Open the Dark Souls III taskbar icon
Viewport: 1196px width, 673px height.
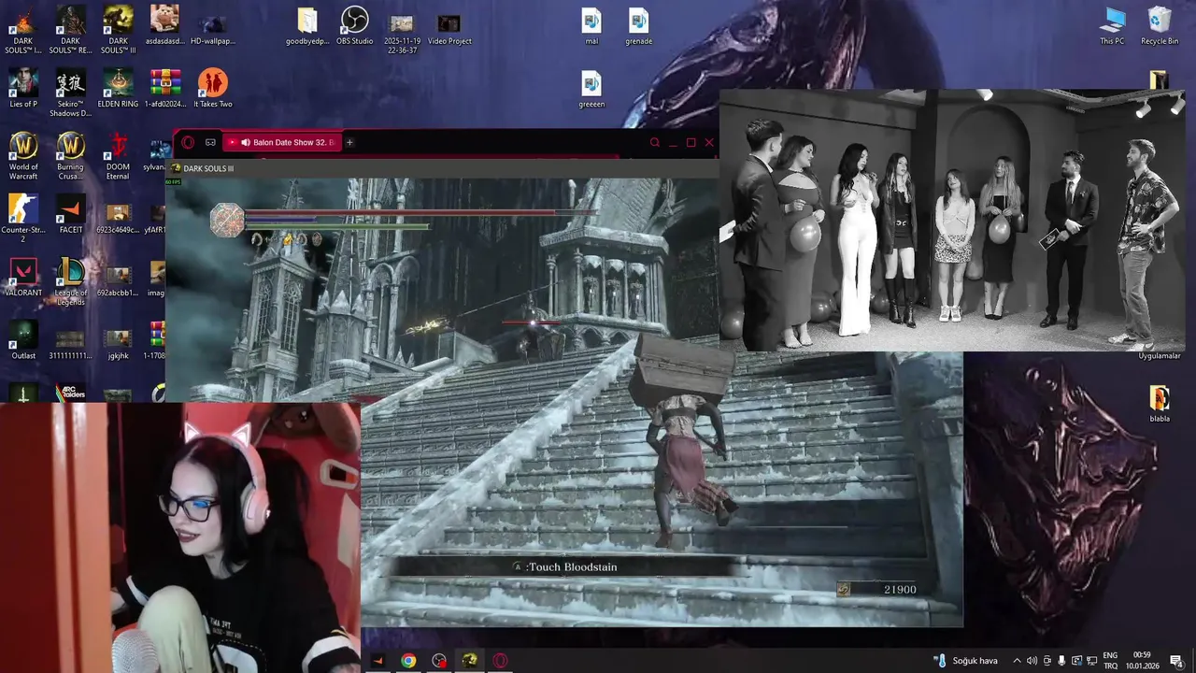tap(470, 661)
